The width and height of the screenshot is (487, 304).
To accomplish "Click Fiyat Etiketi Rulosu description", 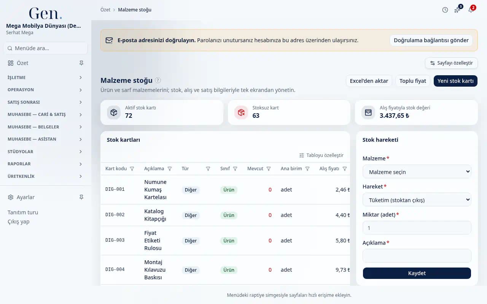I will tap(153, 241).
